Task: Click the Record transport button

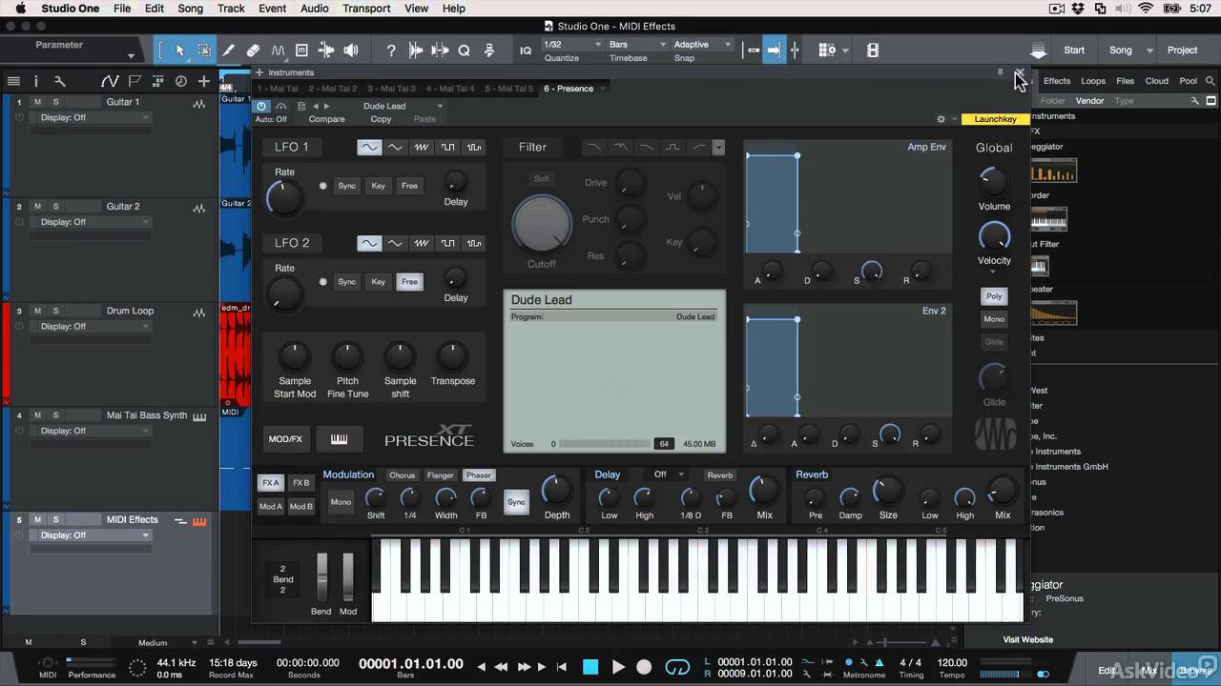Action: (x=644, y=667)
